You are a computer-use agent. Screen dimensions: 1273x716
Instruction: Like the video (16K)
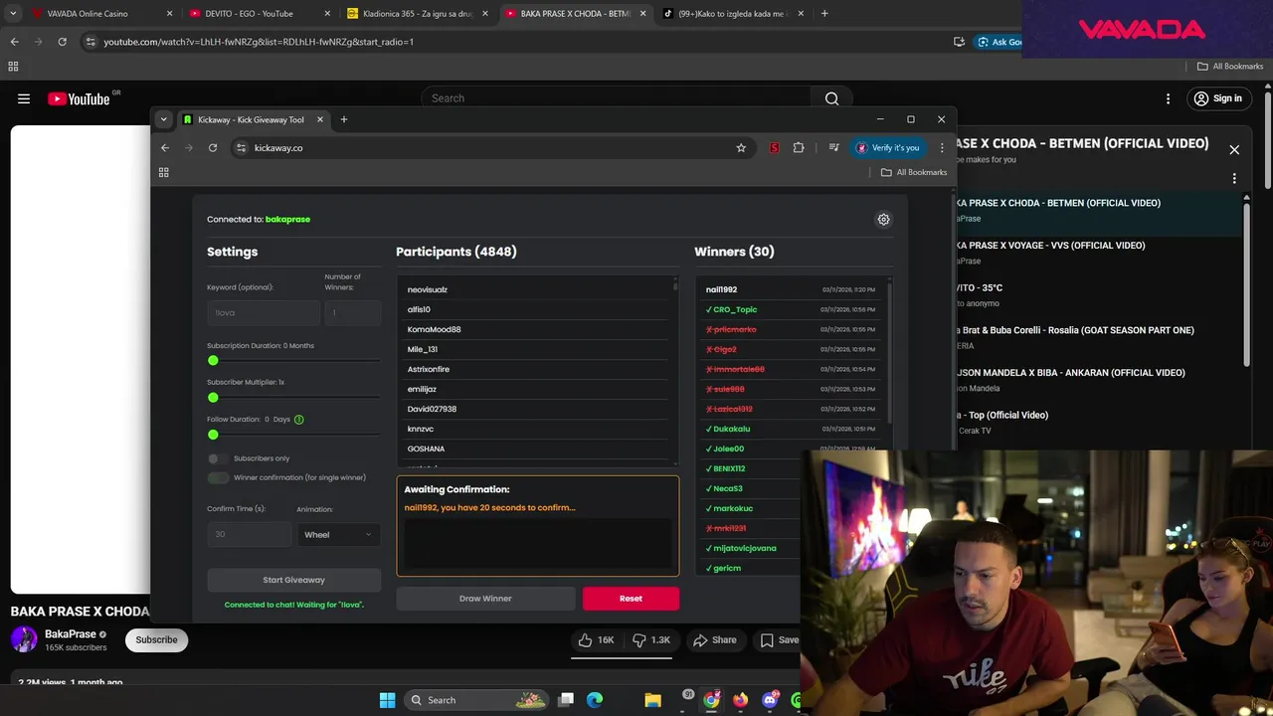click(x=597, y=639)
